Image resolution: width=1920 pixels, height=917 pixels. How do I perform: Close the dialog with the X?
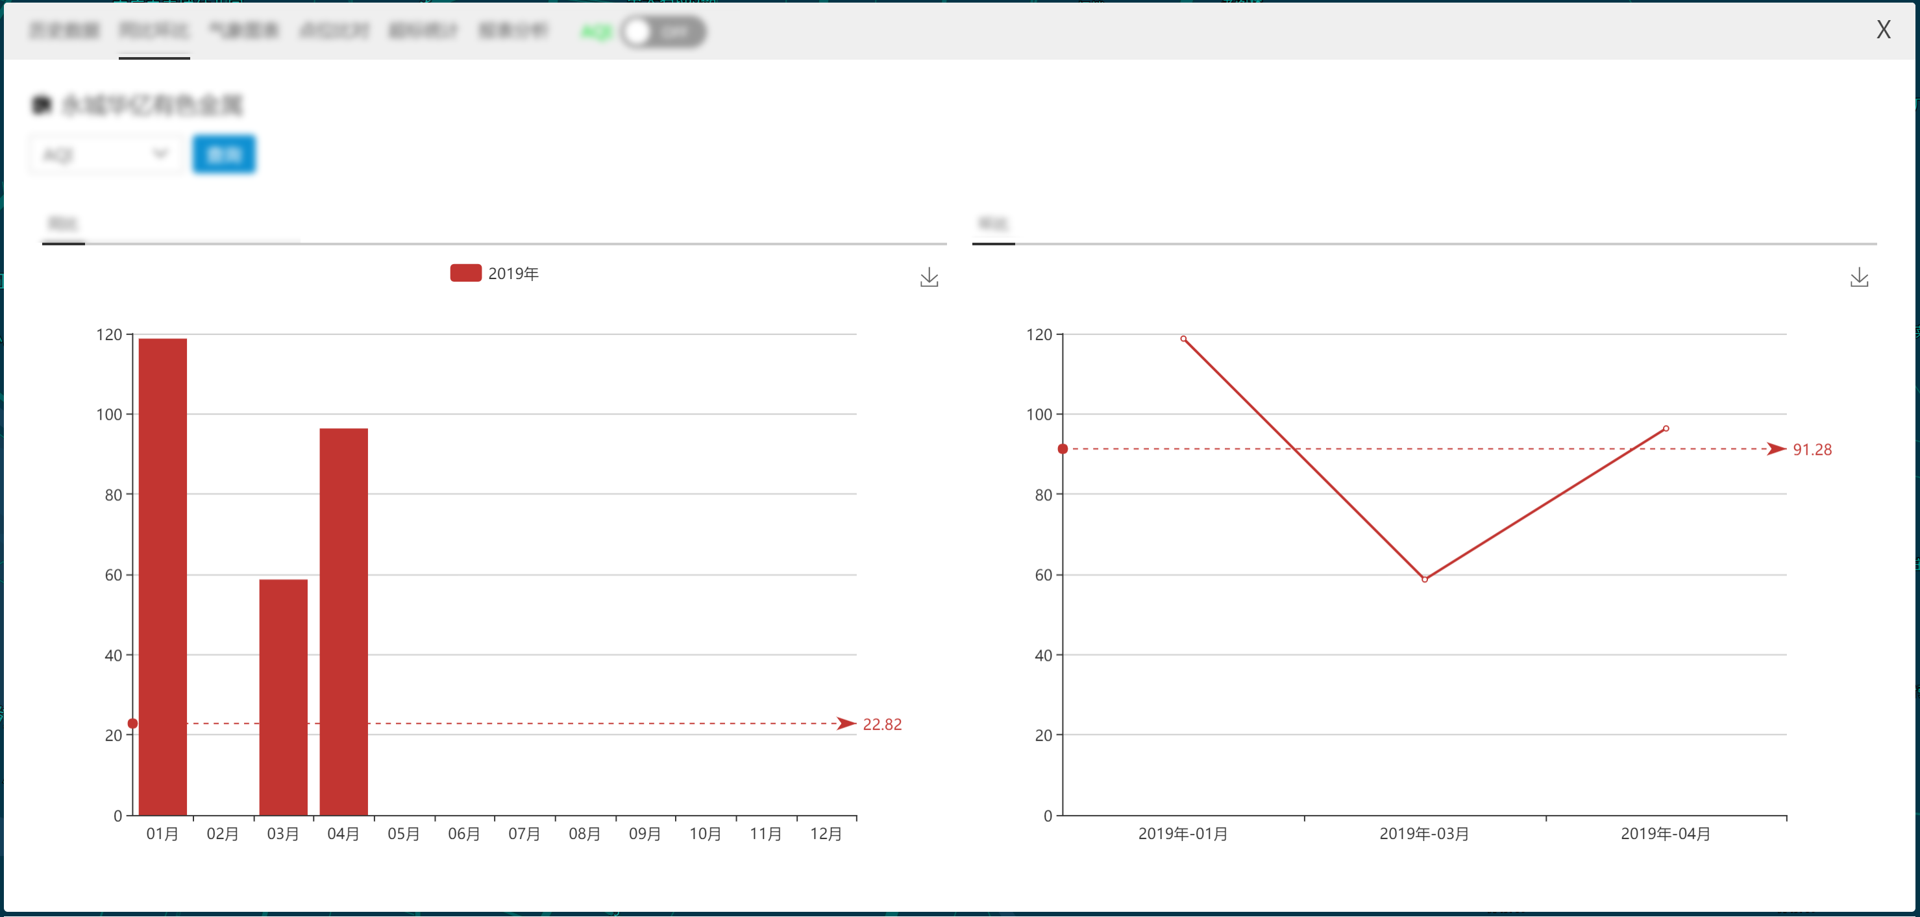[x=1883, y=30]
